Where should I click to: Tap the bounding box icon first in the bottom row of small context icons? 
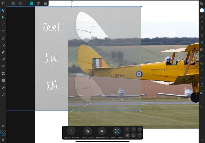coord(128,135)
